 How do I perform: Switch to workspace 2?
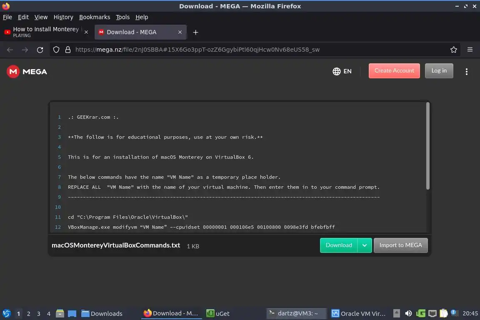(28, 314)
